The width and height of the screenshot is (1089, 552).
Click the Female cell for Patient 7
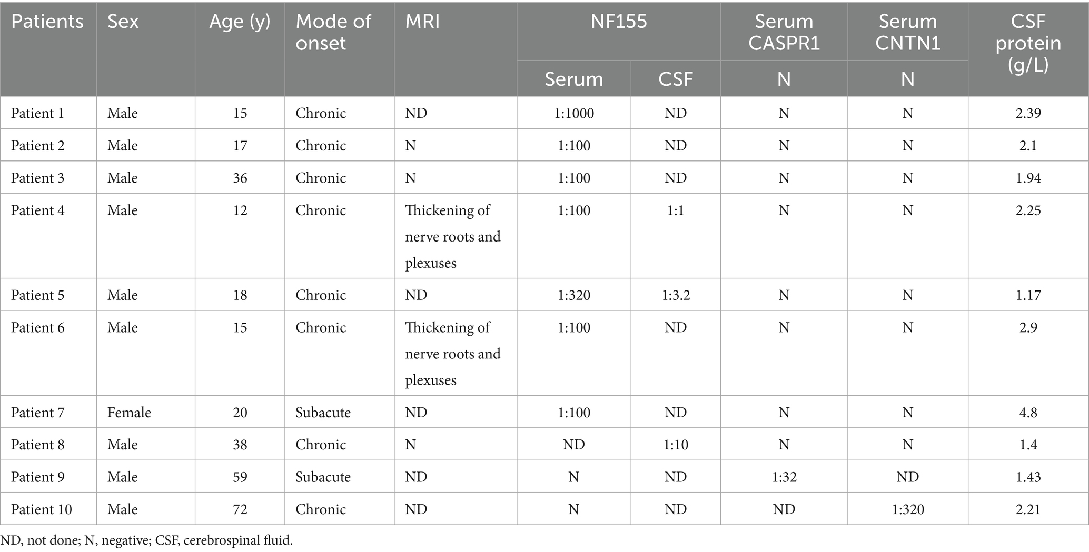point(129,412)
